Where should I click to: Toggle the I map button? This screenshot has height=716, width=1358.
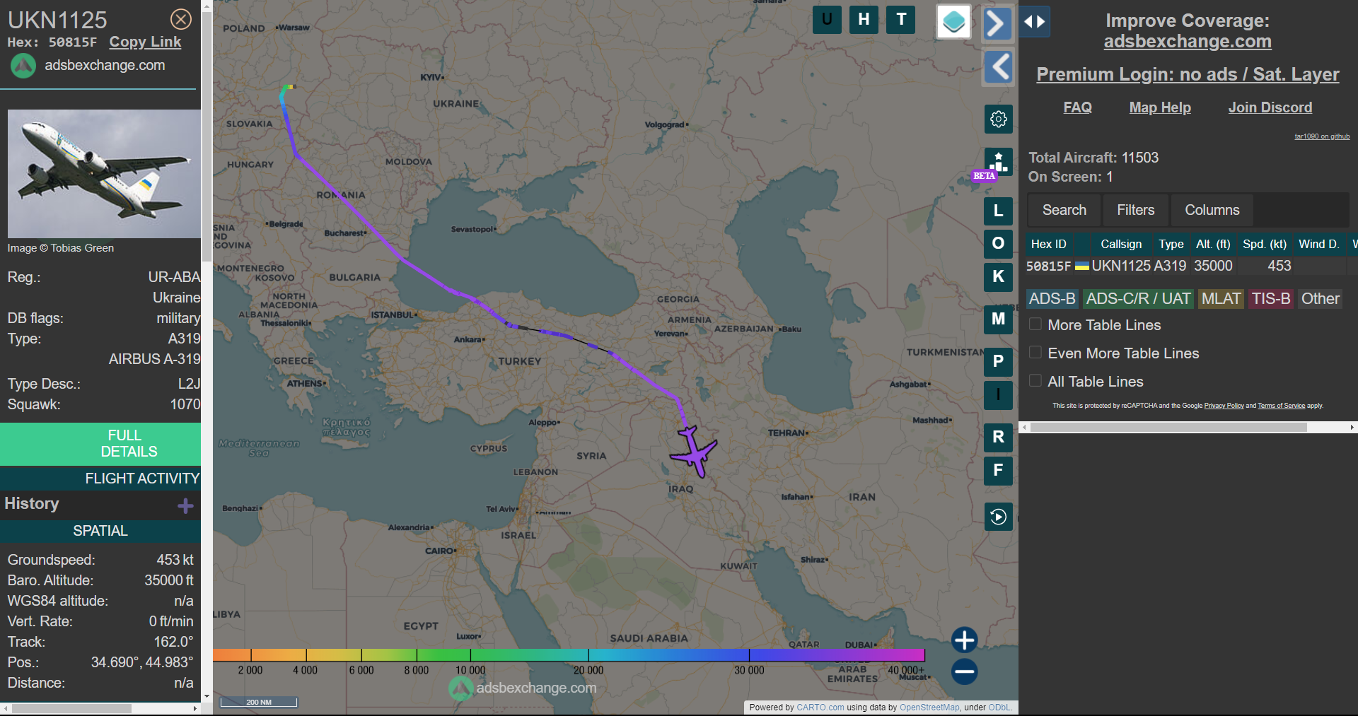(998, 395)
